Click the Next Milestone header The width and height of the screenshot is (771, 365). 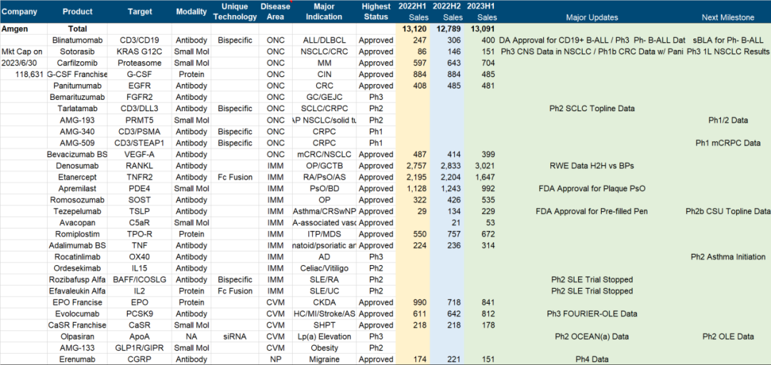tap(728, 17)
